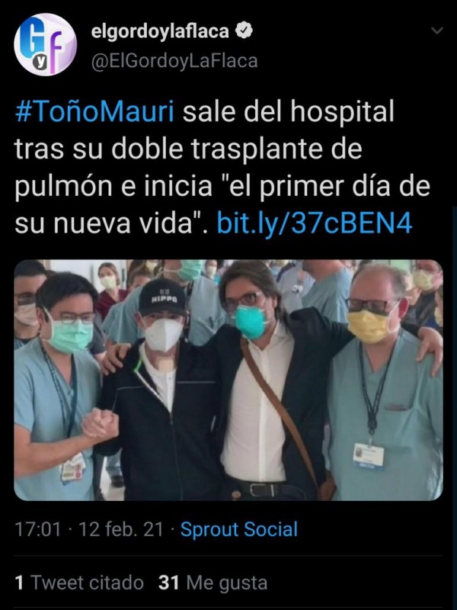View the 17:01 · 12 feb. 21 timestamp
The image size is (457, 610).
pos(89,529)
